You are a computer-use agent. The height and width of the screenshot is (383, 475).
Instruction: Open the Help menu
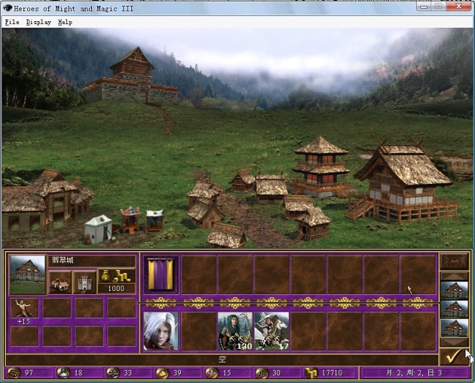65,22
